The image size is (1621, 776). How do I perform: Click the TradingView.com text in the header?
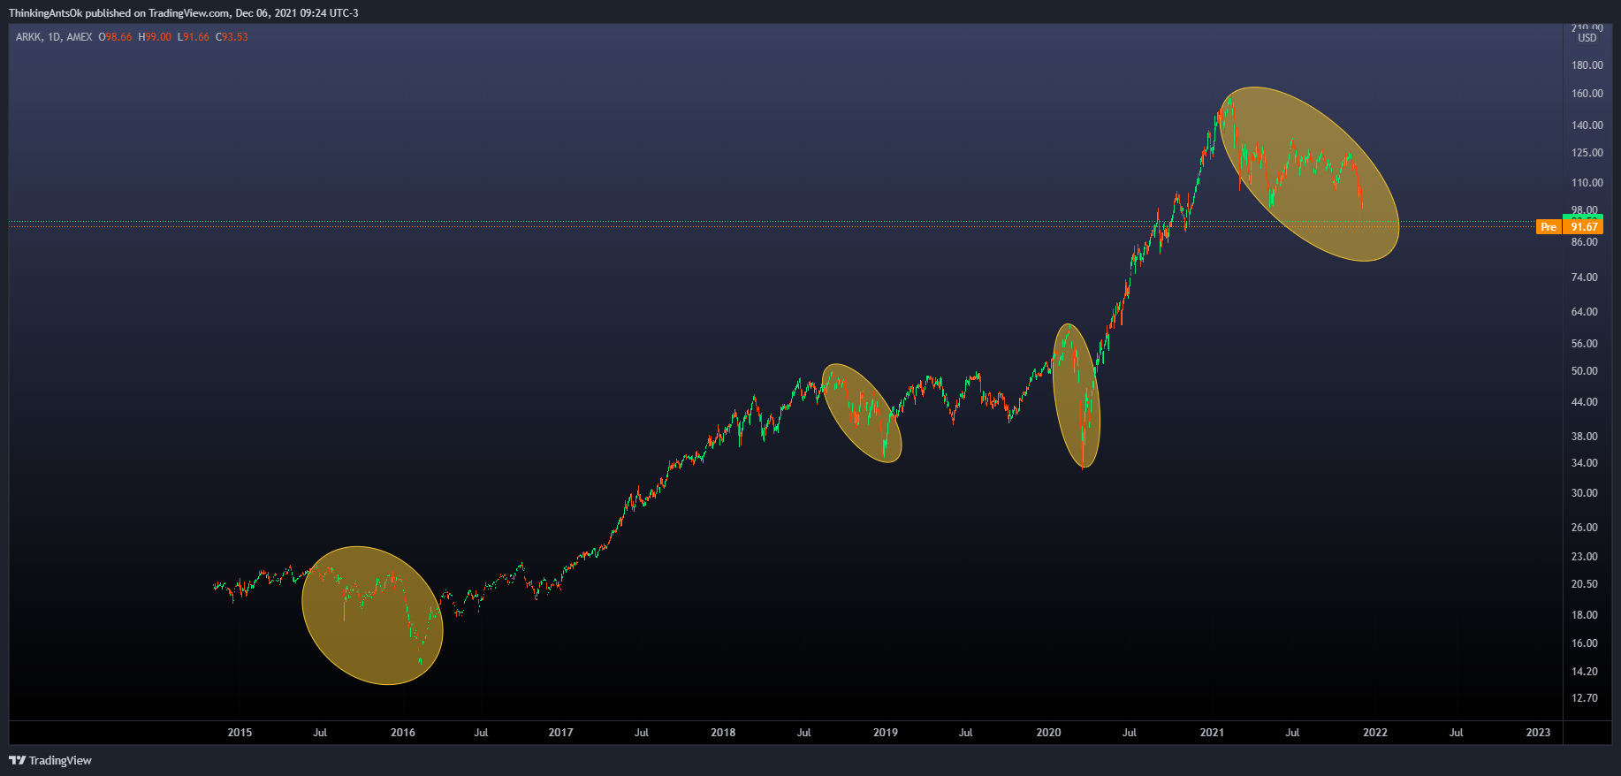click(189, 13)
